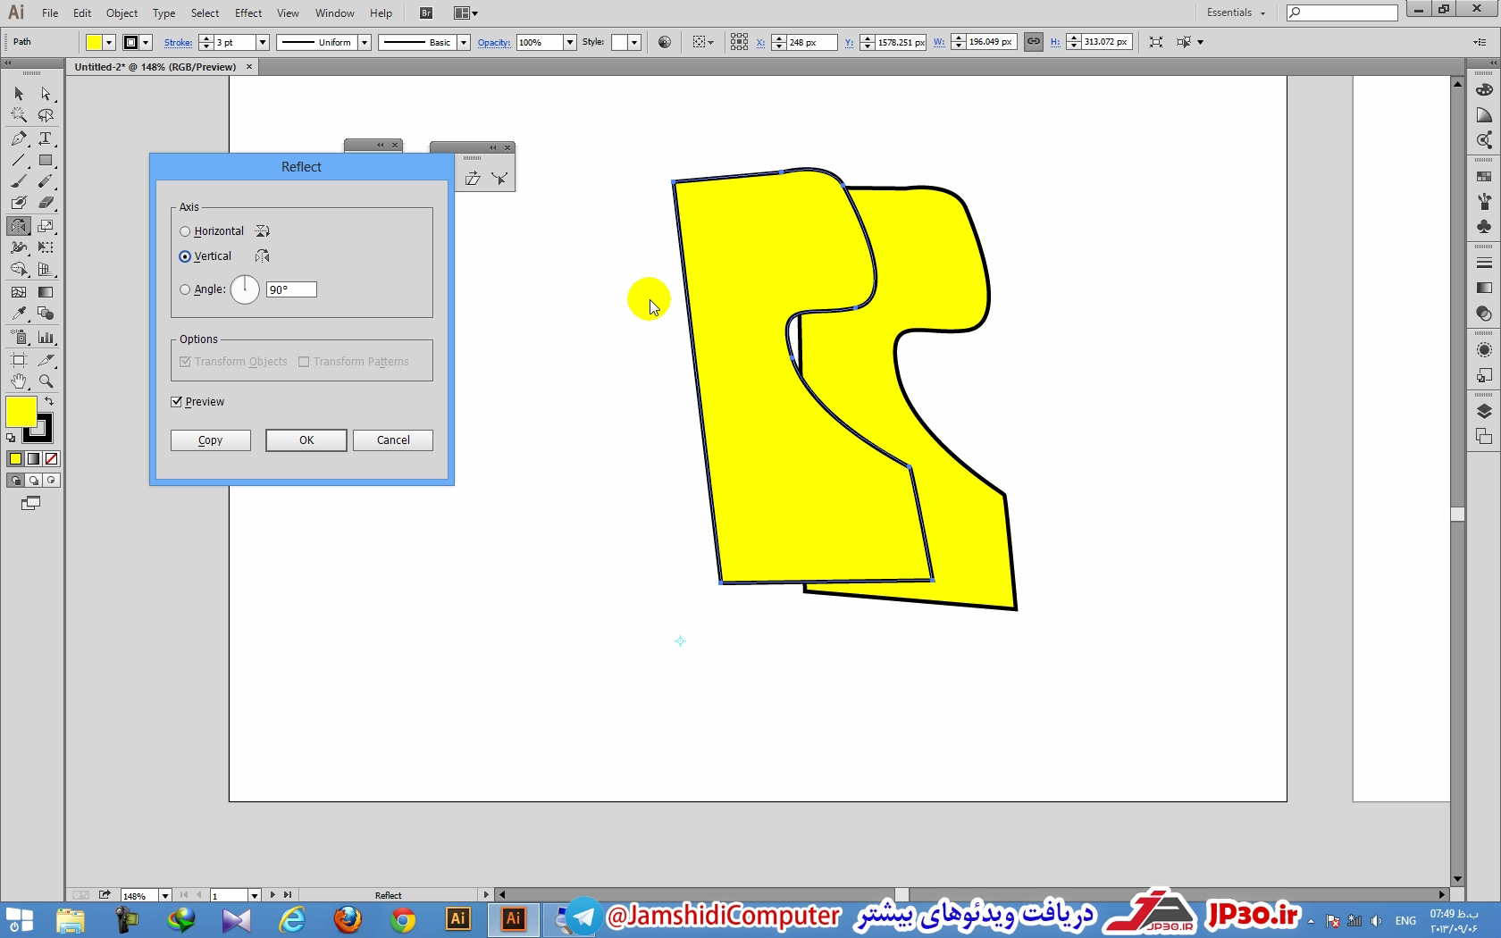Activate the Zoom tool
This screenshot has width=1501, height=938.
46,381
